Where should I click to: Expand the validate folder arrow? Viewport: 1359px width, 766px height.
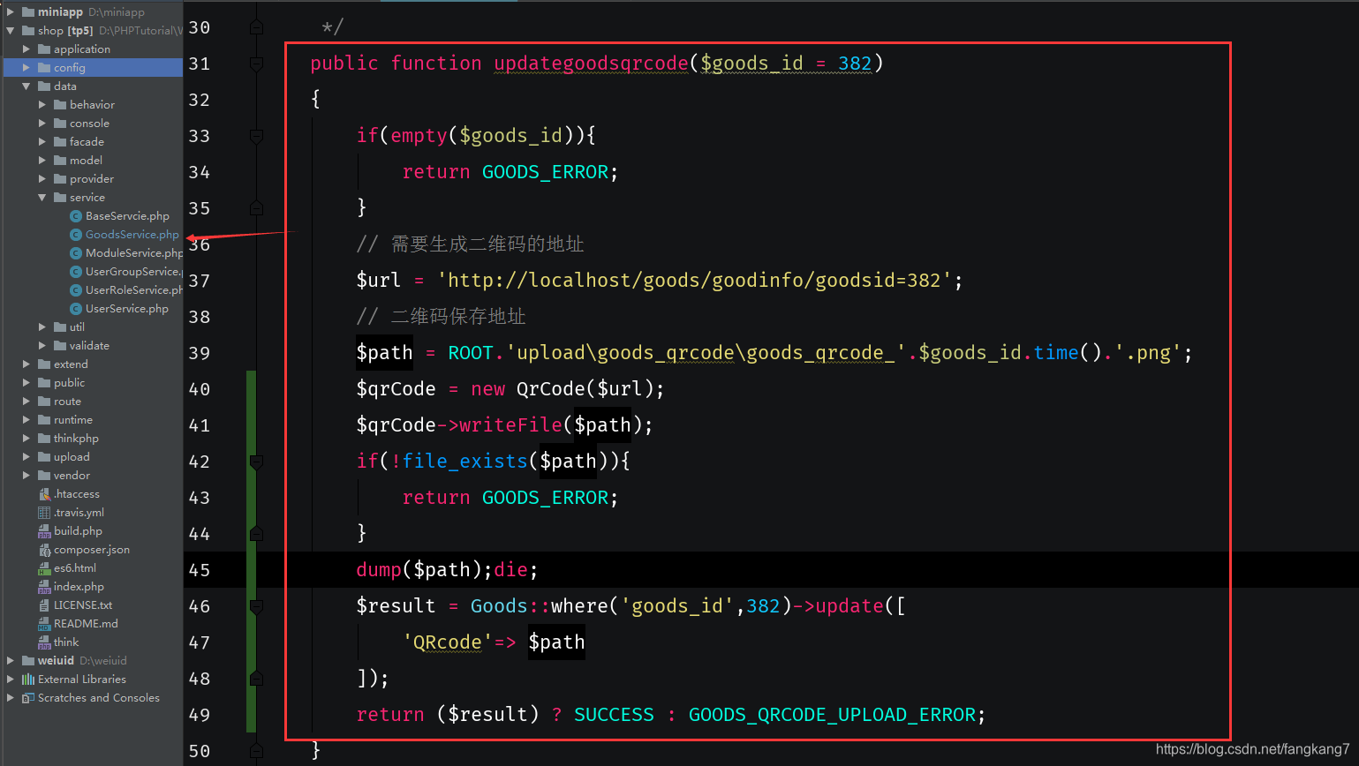42,346
